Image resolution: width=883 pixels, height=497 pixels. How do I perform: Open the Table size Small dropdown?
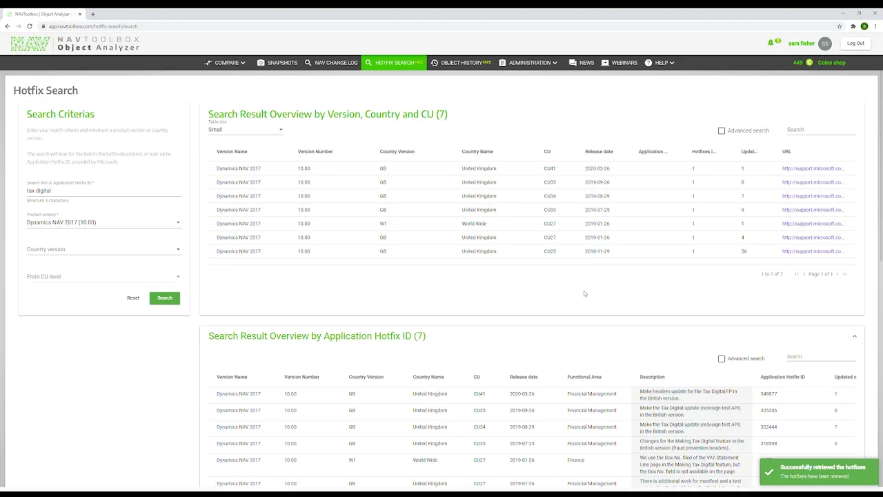point(246,130)
